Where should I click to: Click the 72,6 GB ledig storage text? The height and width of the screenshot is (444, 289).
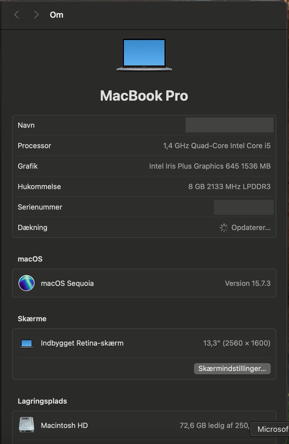tap(214, 425)
